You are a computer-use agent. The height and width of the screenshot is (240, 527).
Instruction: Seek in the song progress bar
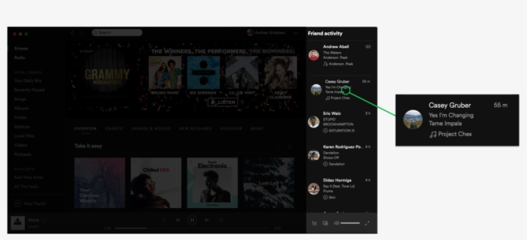coord(192,228)
